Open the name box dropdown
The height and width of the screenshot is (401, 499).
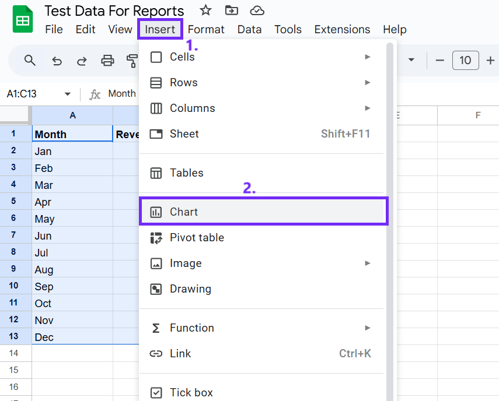point(68,93)
